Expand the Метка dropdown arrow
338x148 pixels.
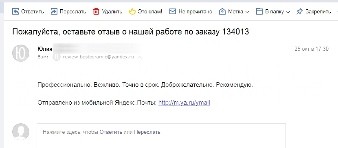[x=247, y=12]
